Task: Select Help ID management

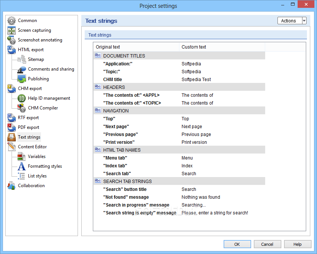Action: tap(49, 98)
